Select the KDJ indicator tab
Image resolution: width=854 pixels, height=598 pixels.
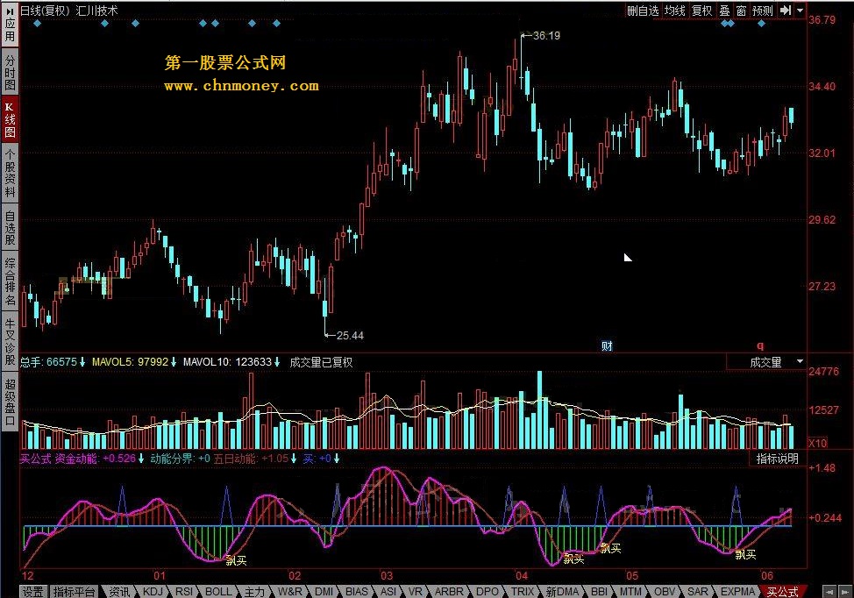click(153, 592)
